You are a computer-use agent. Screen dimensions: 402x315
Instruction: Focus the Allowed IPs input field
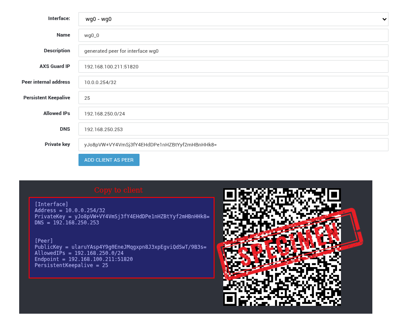tap(233, 114)
